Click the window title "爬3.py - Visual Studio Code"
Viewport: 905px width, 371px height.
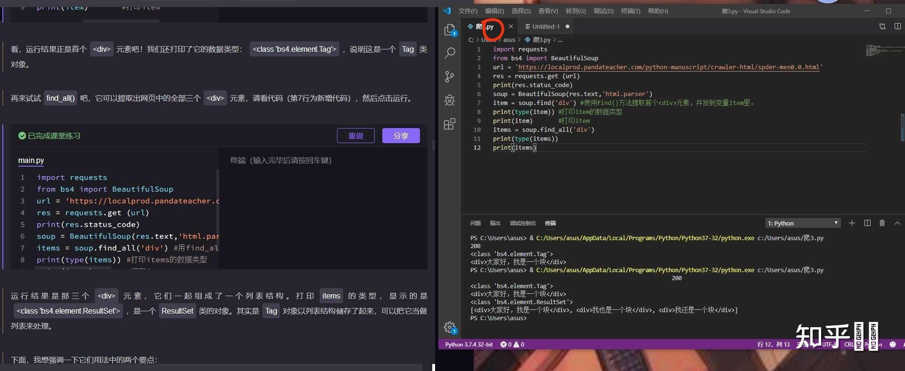click(756, 11)
